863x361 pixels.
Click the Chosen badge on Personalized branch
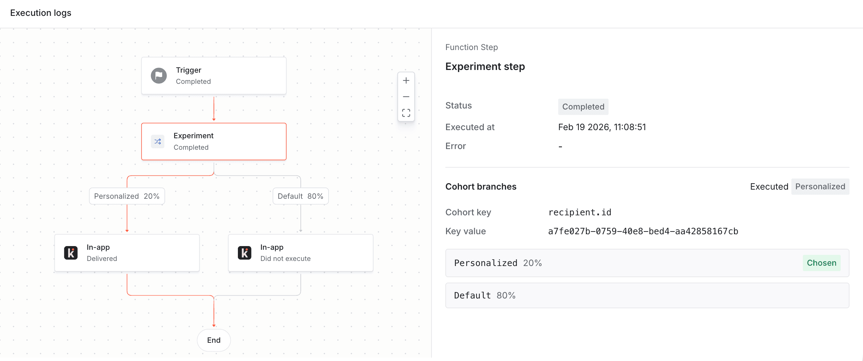(x=821, y=263)
